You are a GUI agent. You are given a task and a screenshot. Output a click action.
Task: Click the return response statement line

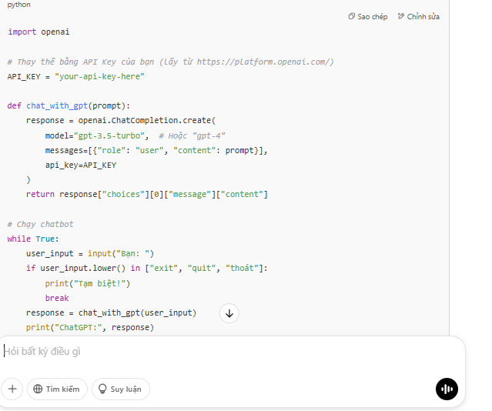pyautogui.click(x=146, y=194)
